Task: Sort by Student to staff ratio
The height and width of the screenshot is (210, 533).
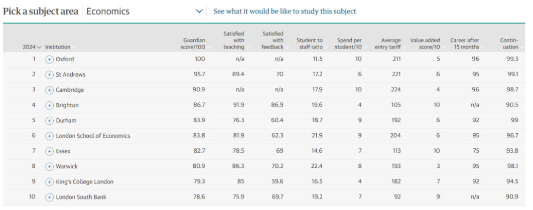Action: click(309, 44)
